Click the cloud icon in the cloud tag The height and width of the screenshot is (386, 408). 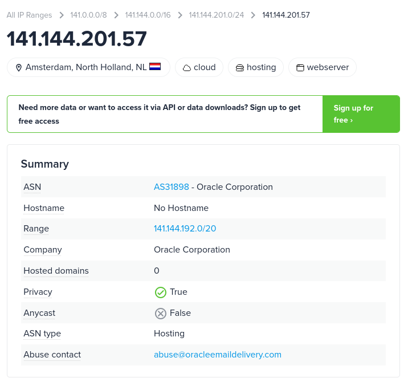coord(187,68)
